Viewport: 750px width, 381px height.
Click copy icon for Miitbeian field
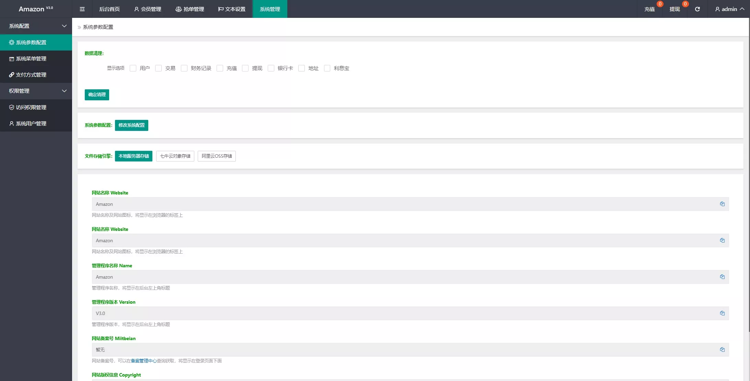pyautogui.click(x=722, y=350)
